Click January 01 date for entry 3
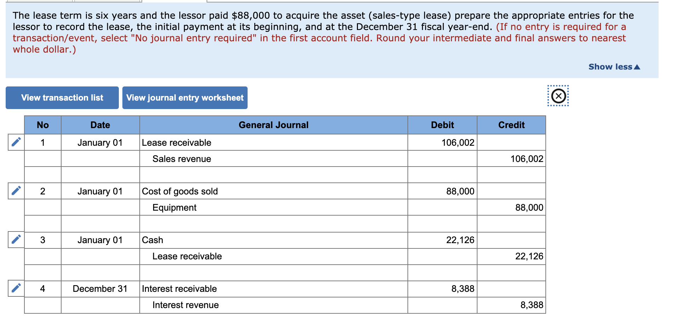This screenshot has width=689, height=319. [x=100, y=240]
